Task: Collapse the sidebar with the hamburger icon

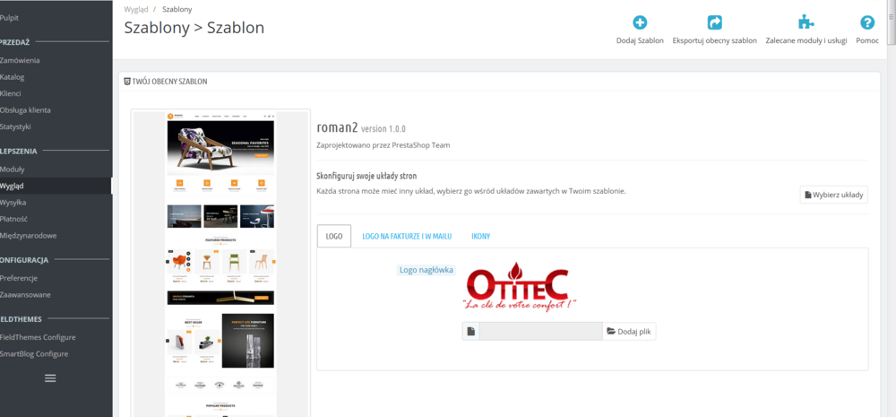Action: (50, 378)
